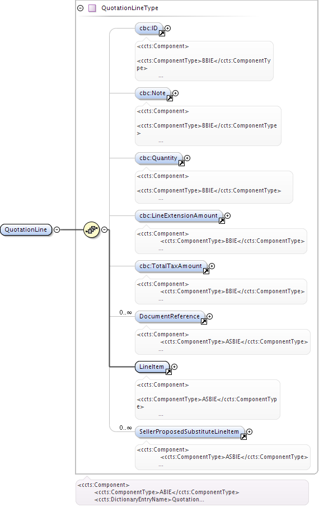319x507 pixels.
Task: Follow the DocumentReference reference arrow icon
Action: coord(204,322)
